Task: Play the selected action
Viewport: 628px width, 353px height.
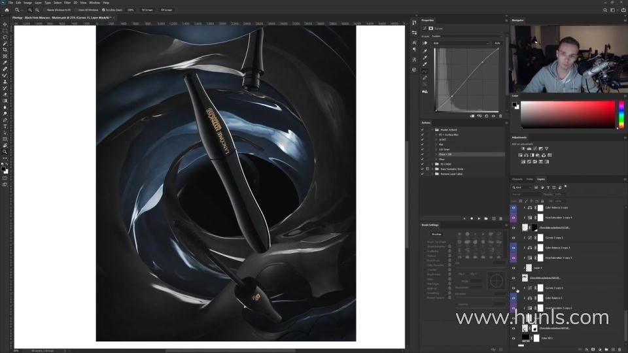Action: (x=479, y=218)
